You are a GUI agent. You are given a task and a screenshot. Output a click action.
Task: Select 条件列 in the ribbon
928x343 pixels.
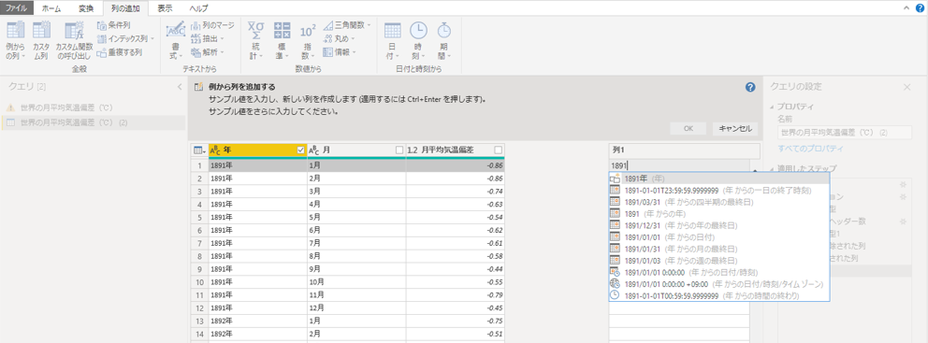pyautogui.click(x=113, y=25)
